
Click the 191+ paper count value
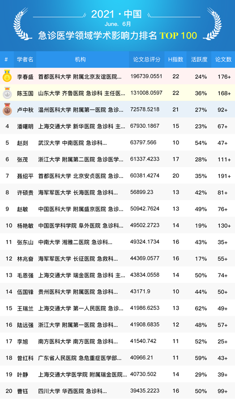pyautogui.click(x=224, y=176)
